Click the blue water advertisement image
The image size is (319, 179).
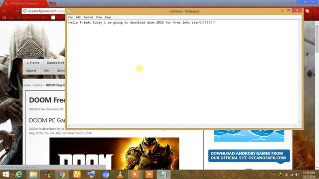click(x=249, y=136)
